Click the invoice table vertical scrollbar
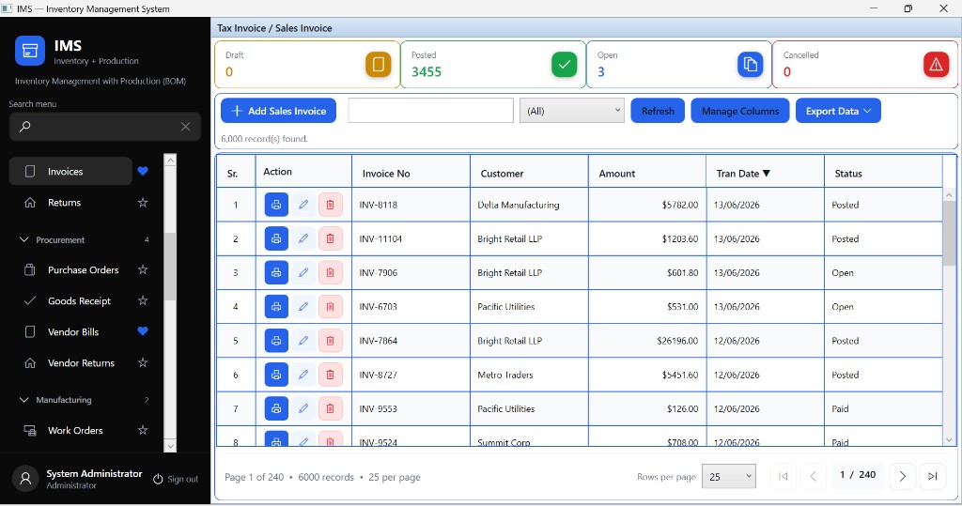Screen dimensions: 962x506 [949, 233]
